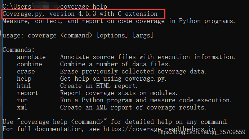249x139 pixels.
Task: Click 'Report coverage stats on modules.'
Action: [x=119, y=93]
